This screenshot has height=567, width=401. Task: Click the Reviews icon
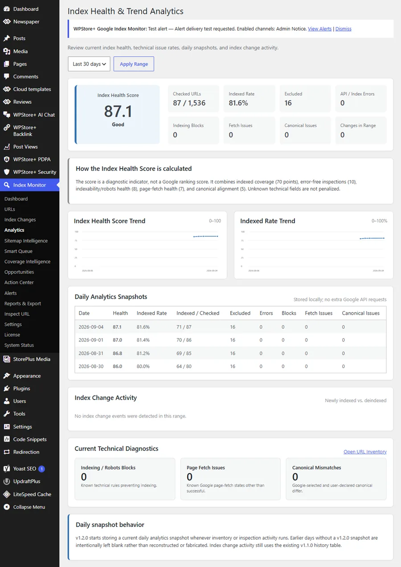pyautogui.click(x=7, y=102)
